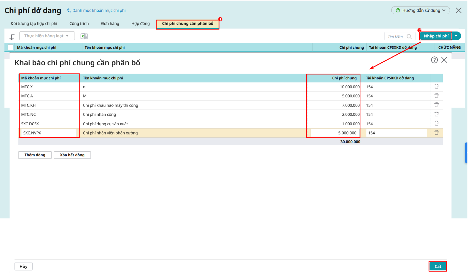
Task: Click the SXC.NVPX code input field
Action: [x=49, y=133]
